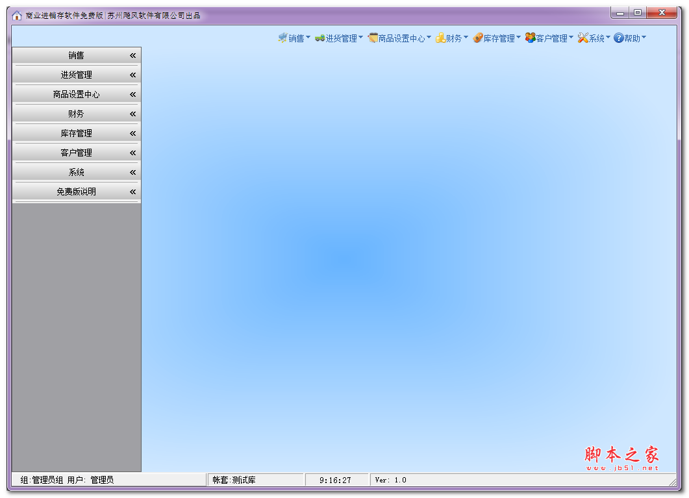
Task: Close the application window
Action: click(x=662, y=13)
